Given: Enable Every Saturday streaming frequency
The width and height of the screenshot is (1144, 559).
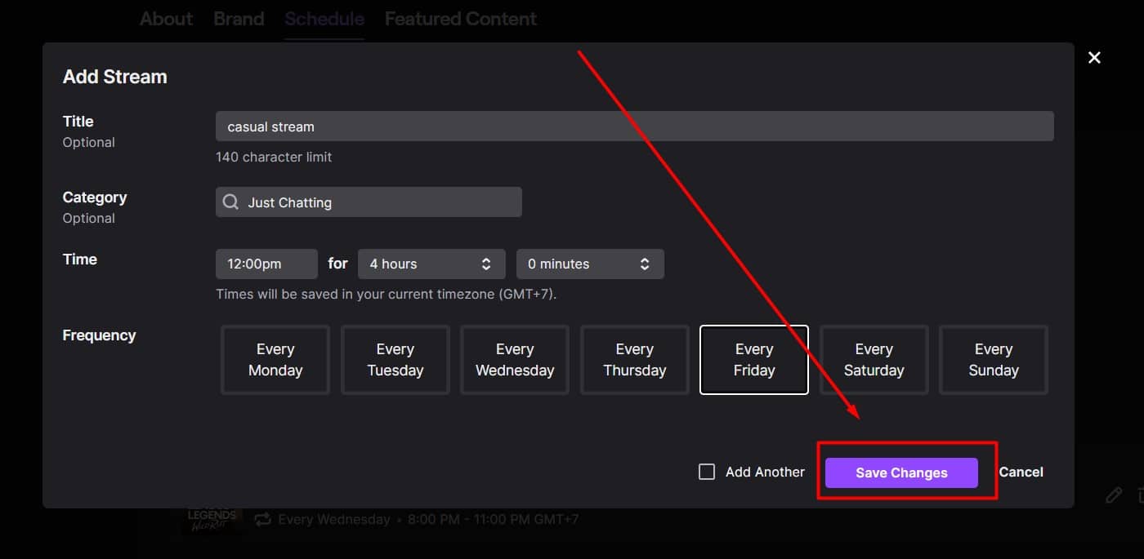Looking at the screenshot, I should point(874,360).
